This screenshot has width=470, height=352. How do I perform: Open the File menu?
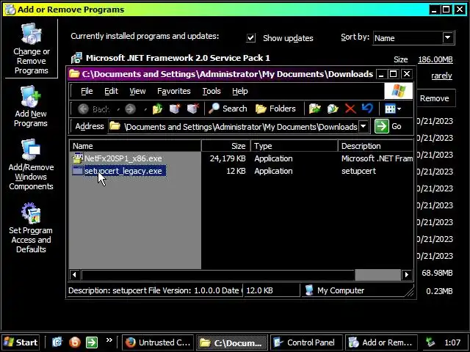[87, 91]
